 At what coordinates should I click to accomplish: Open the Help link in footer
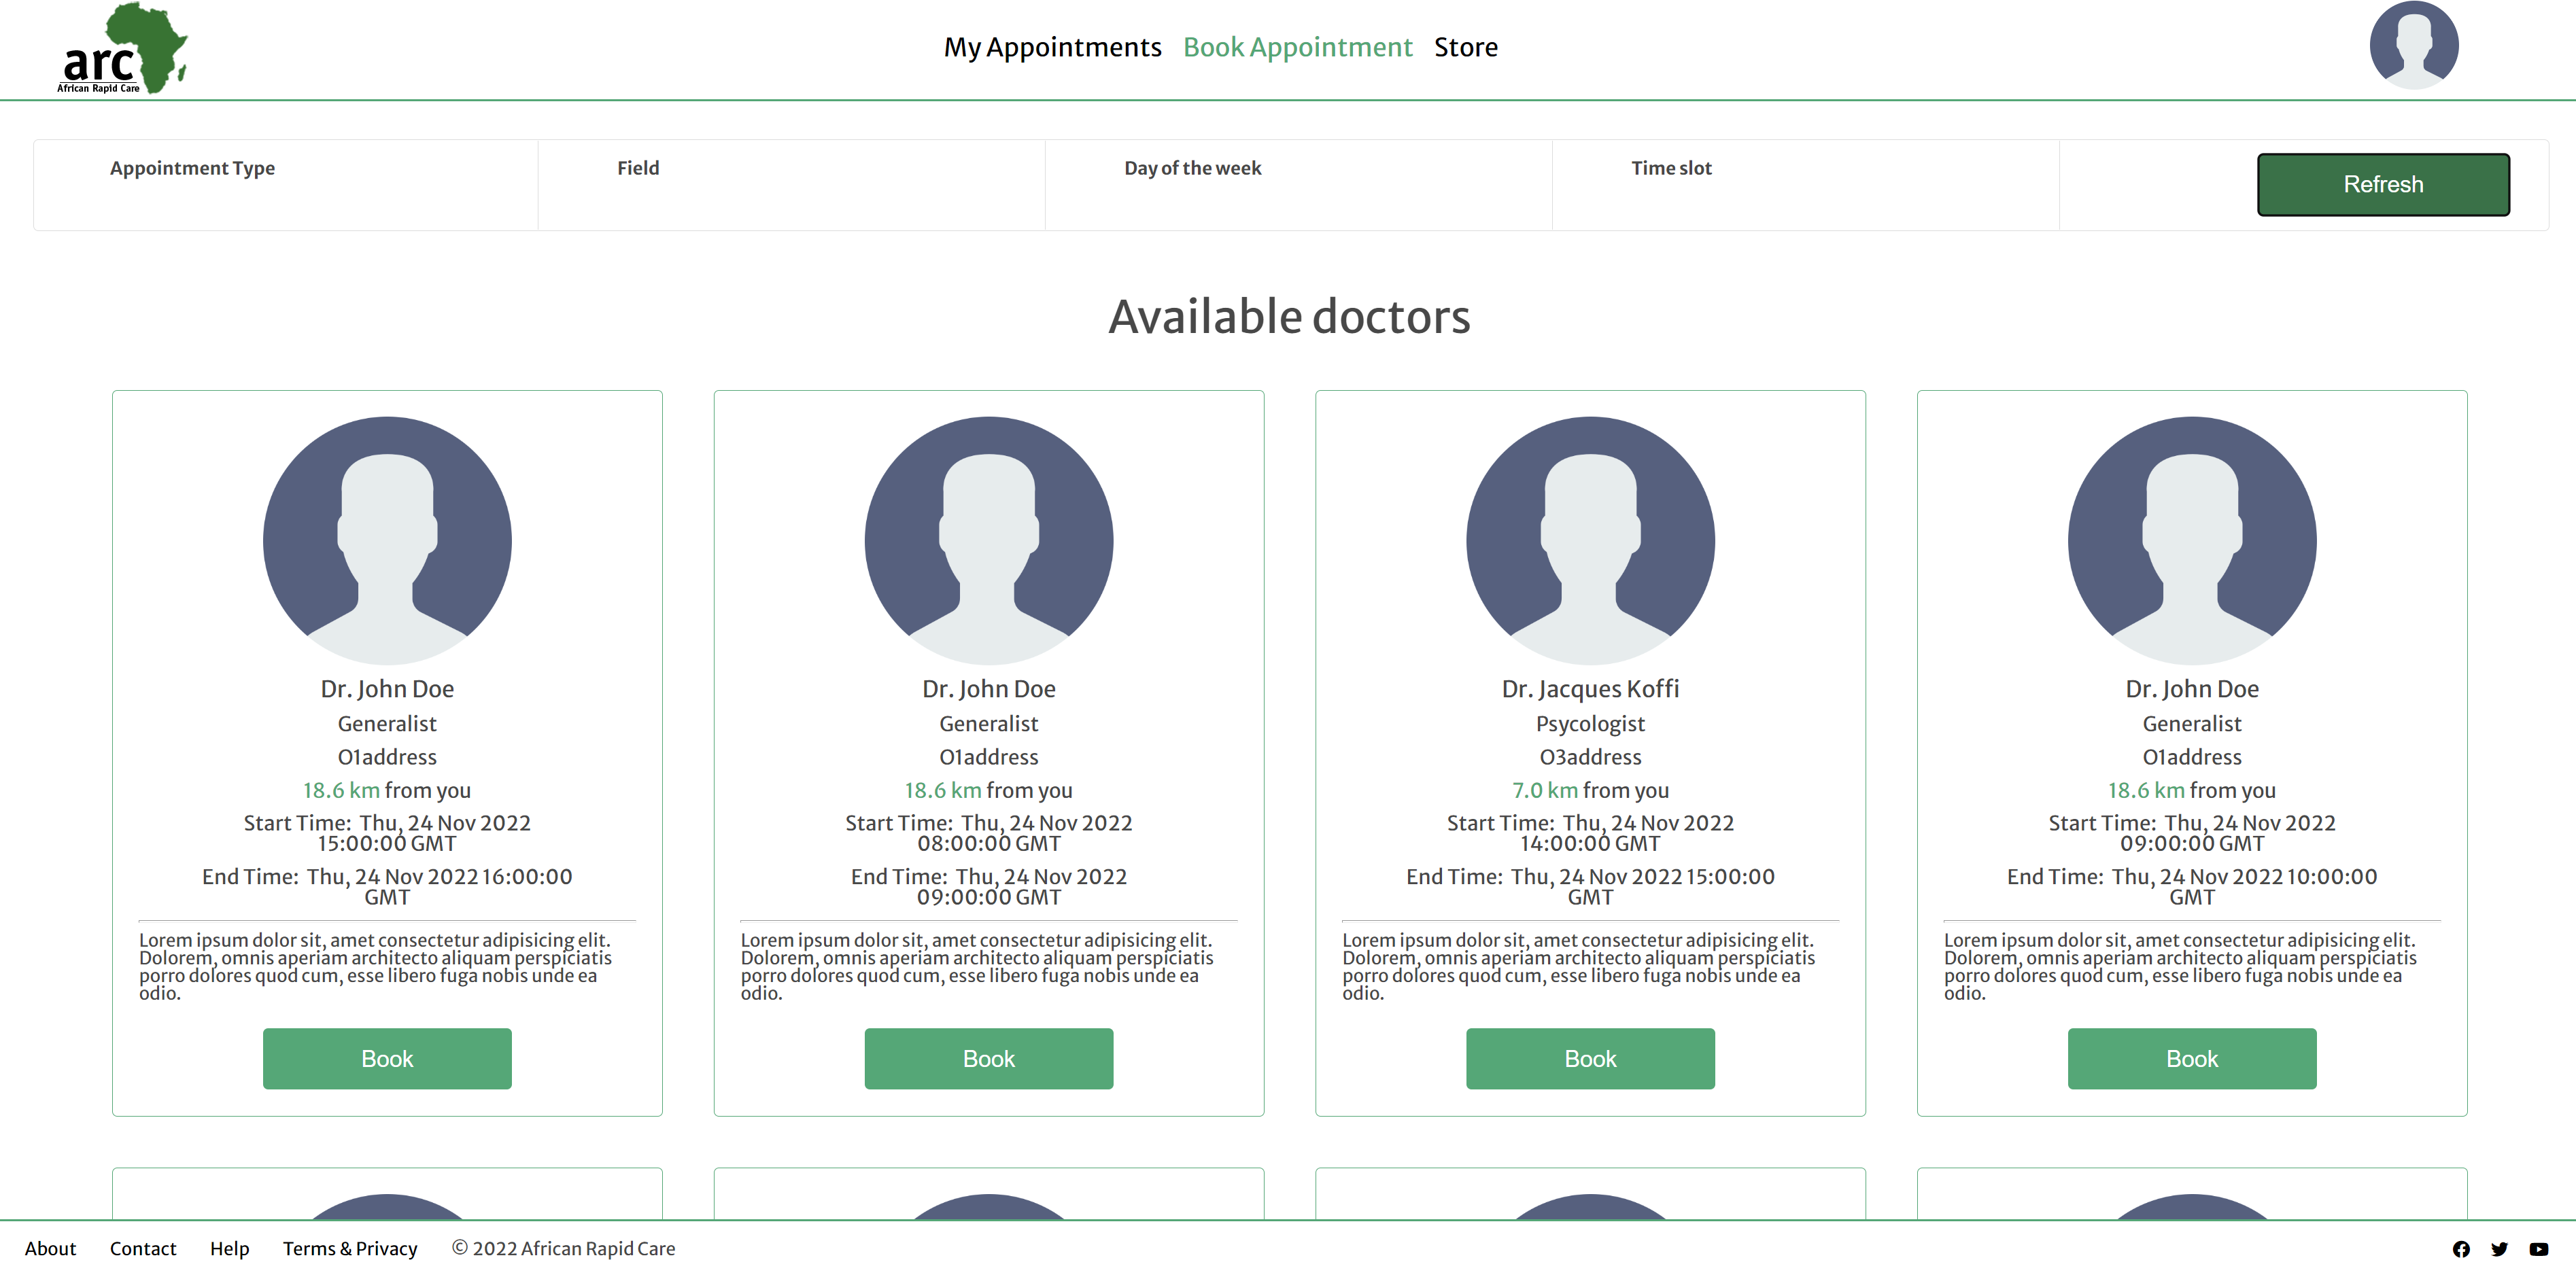click(229, 1249)
